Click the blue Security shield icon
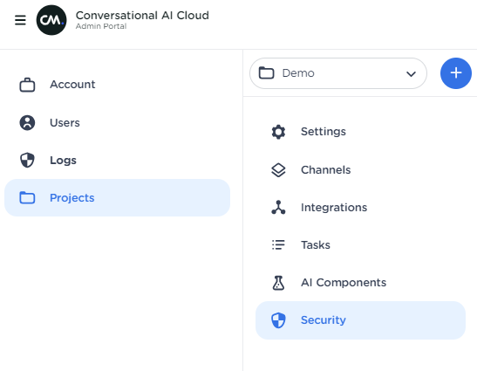 pos(278,320)
